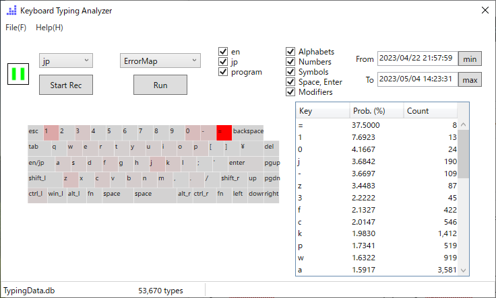Select the k row with count 1,412
The height and width of the screenshot is (298, 496).
377,233
